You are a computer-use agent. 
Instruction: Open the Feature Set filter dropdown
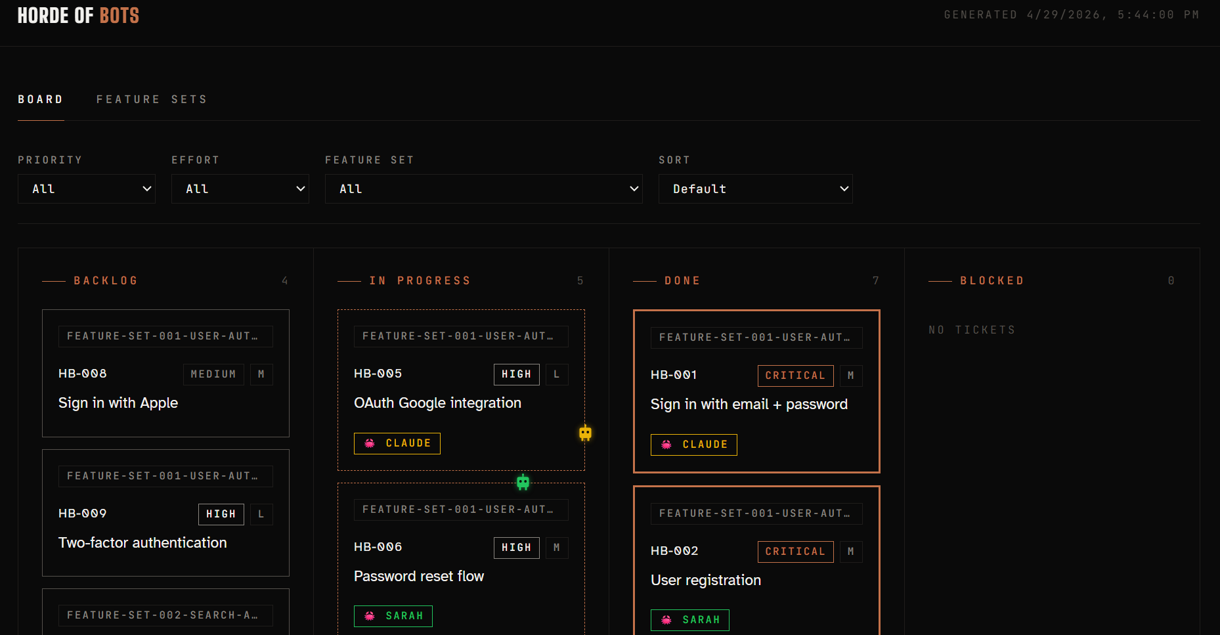tap(484, 189)
